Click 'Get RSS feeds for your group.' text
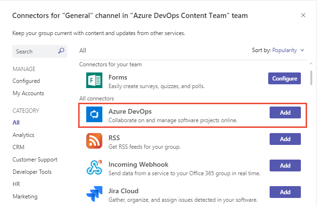The width and height of the screenshot is (317, 206). pyautogui.click(x=145, y=147)
